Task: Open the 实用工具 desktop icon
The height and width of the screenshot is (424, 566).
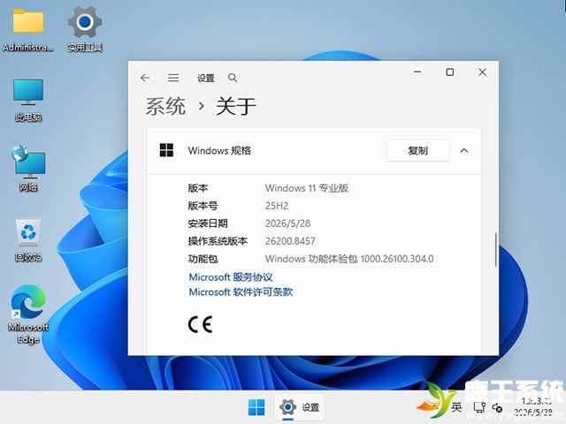Action: coord(85,30)
